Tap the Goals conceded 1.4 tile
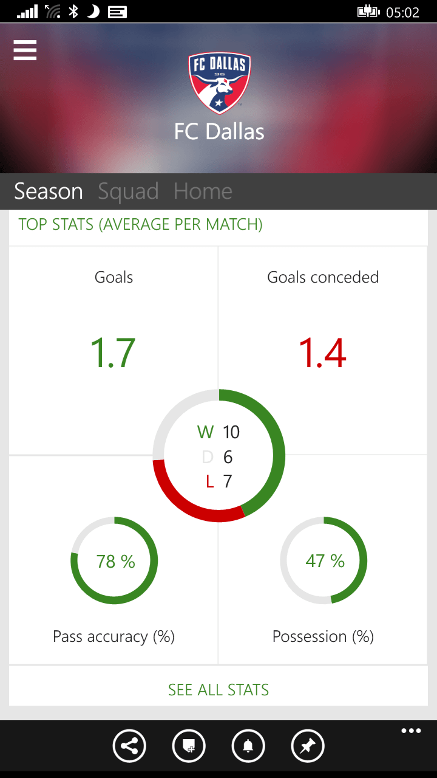Viewport: 437px width, 778px height. pos(323,350)
